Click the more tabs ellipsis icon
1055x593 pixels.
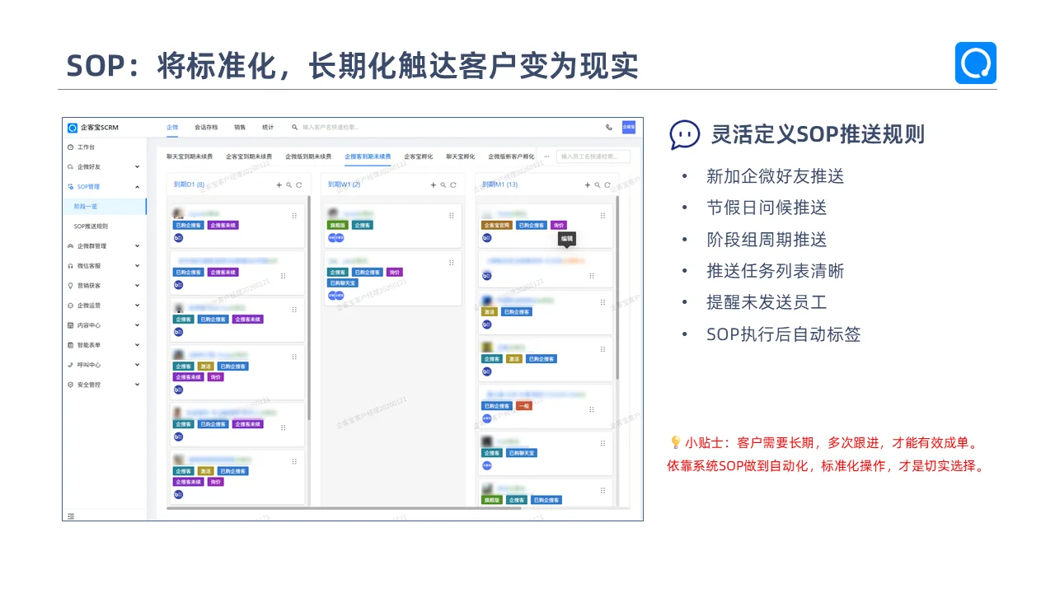click(546, 156)
